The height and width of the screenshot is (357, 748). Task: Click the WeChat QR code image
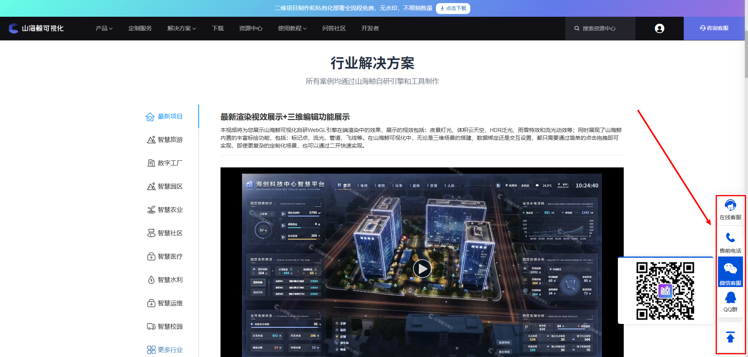click(665, 291)
